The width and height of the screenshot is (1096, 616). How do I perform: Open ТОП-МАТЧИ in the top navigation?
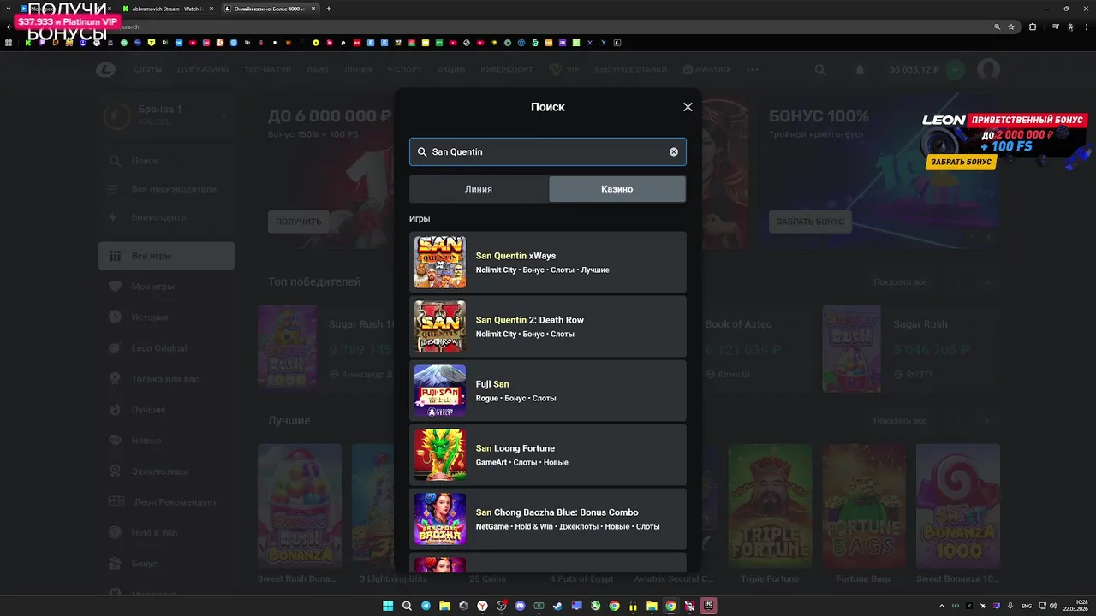click(268, 70)
